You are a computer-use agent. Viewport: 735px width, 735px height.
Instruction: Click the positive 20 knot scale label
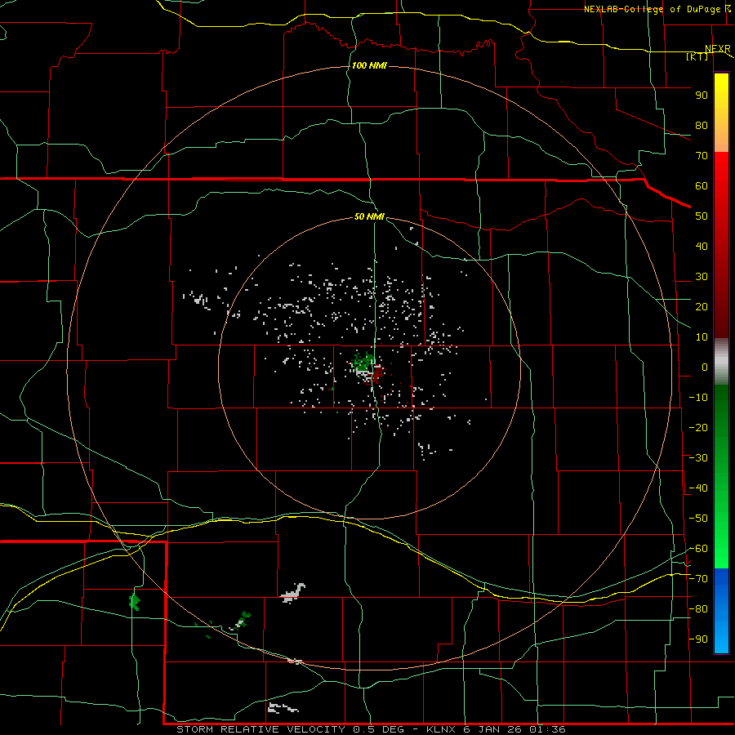click(702, 307)
